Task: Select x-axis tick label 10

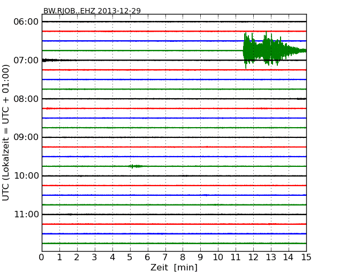Action: pos(218,258)
